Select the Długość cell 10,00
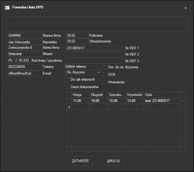 pos(99,101)
